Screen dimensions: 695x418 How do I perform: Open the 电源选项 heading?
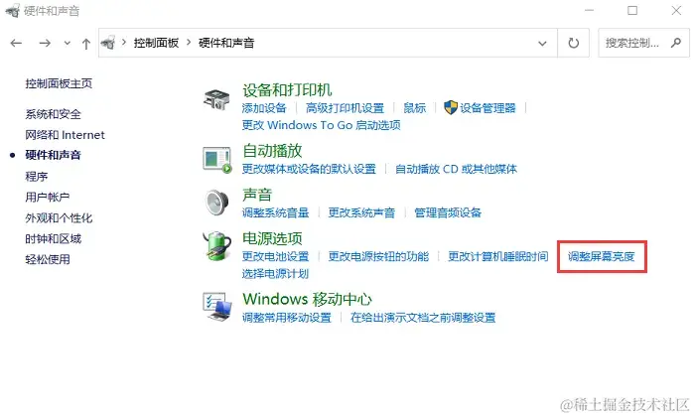point(272,238)
